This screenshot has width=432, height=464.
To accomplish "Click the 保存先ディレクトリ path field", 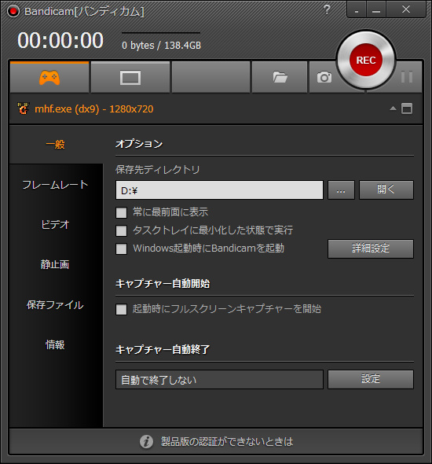I will [219, 190].
